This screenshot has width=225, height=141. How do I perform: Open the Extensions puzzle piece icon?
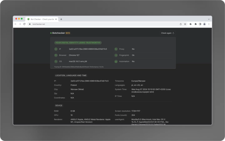(x=195, y=24)
